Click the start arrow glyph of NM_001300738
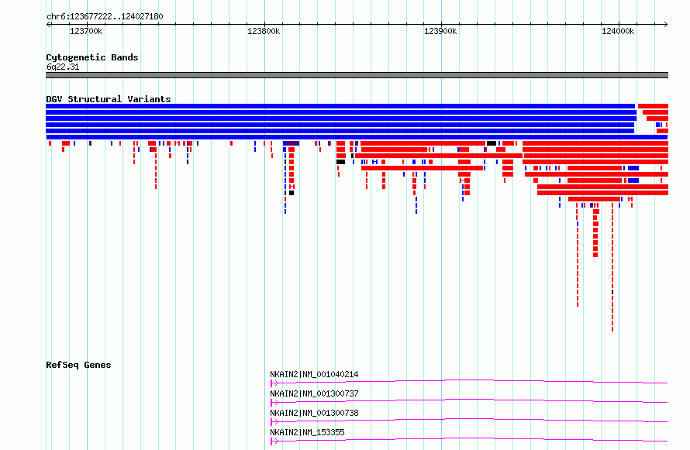690x450 pixels. pyautogui.click(x=274, y=422)
